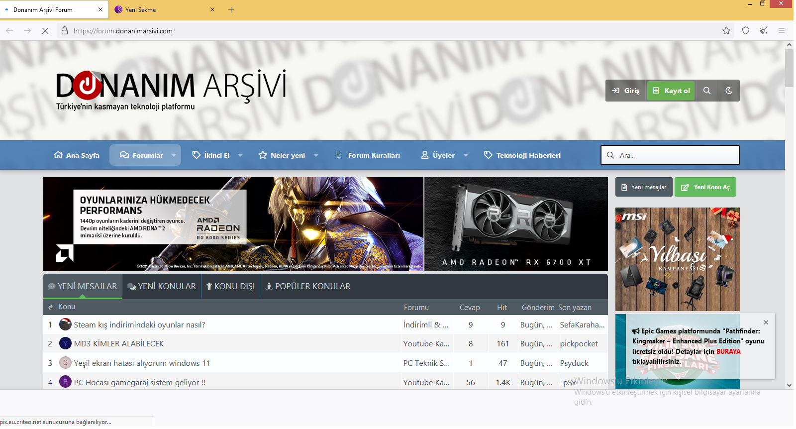Sort by the Cevap column header
The height and width of the screenshot is (429, 796).
(470, 308)
